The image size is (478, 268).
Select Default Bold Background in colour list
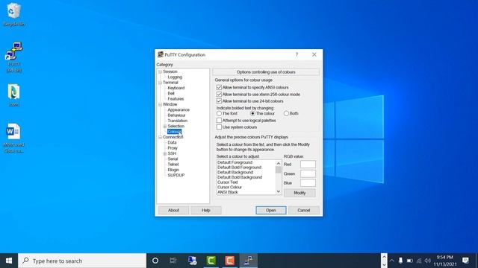(x=240, y=177)
